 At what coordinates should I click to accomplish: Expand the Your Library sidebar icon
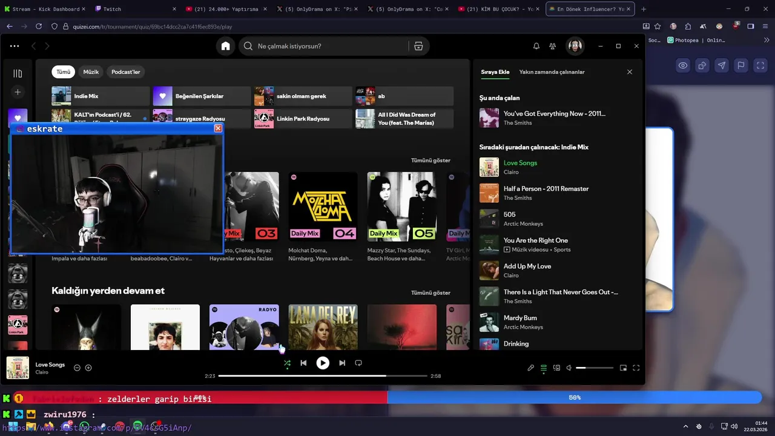pos(18,73)
